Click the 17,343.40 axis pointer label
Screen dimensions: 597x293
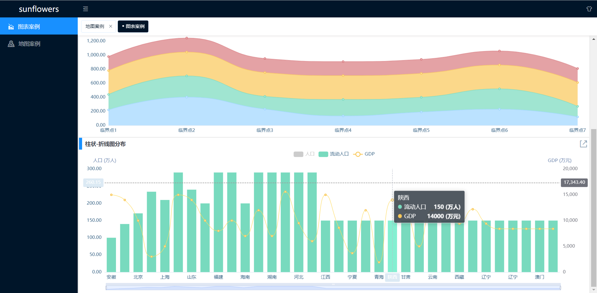coord(574,182)
